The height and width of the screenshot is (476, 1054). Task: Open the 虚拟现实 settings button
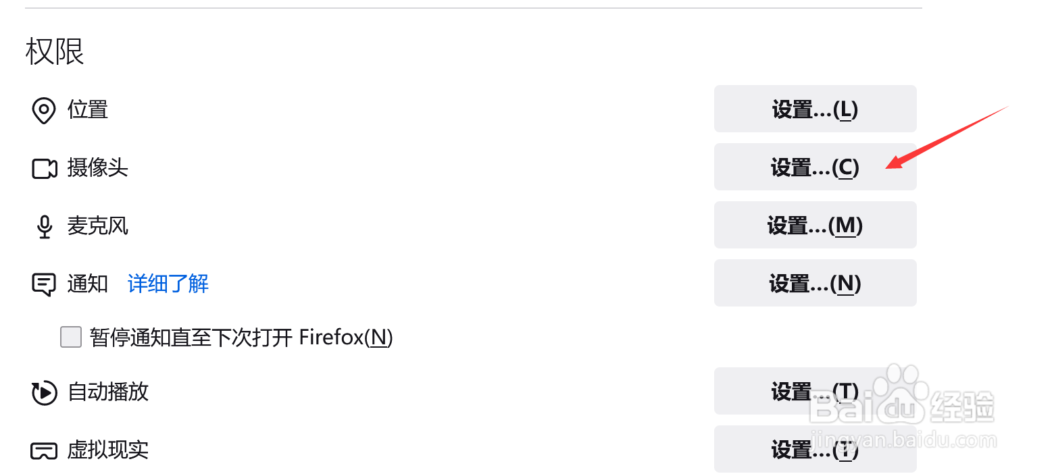pyautogui.click(x=815, y=449)
